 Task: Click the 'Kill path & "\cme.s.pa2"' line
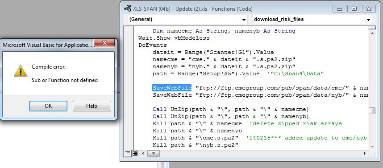(x=196, y=138)
